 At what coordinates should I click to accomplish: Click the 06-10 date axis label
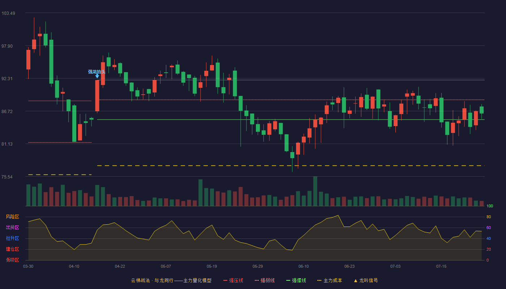[x=304, y=266]
